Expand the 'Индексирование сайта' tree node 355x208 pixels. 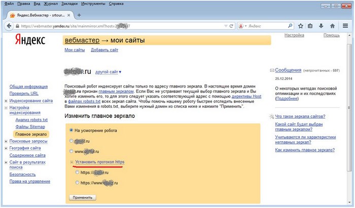pos(6,101)
